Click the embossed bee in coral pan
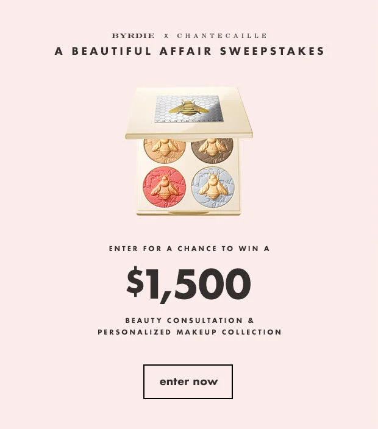378x429 pixels. [165, 188]
